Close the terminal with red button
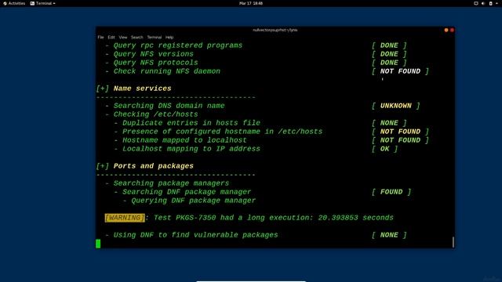The height and width of the screenshot is (282, 502). point(452,30)
